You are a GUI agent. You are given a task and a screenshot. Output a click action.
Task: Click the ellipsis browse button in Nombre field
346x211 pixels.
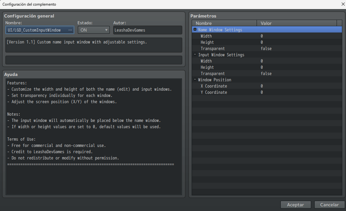70,30
